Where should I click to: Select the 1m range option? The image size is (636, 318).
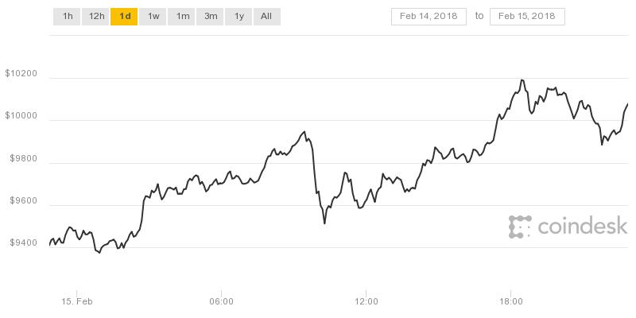tap(182, 17)
